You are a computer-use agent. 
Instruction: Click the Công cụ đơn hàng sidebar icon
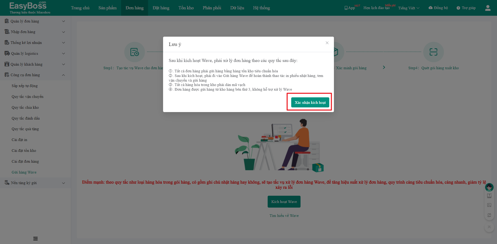point(7,75)
